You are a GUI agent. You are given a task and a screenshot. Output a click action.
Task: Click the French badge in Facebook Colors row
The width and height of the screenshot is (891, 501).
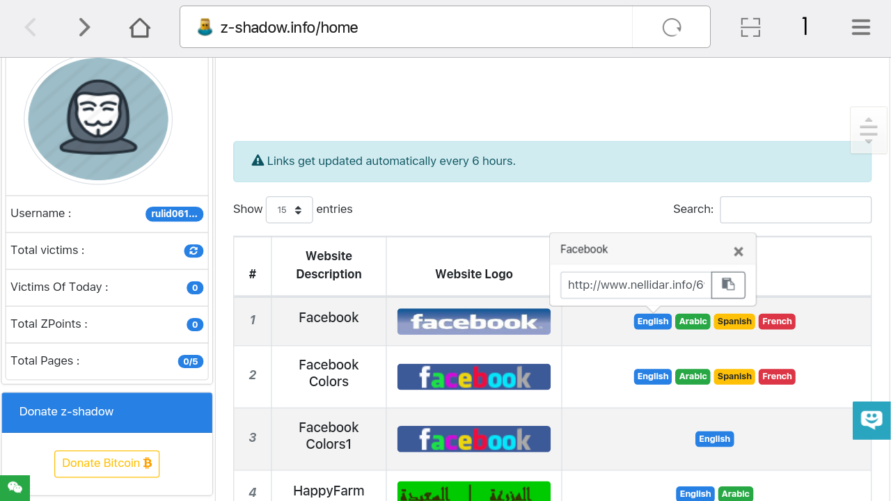pyautogui.click(x=777, y=376)
